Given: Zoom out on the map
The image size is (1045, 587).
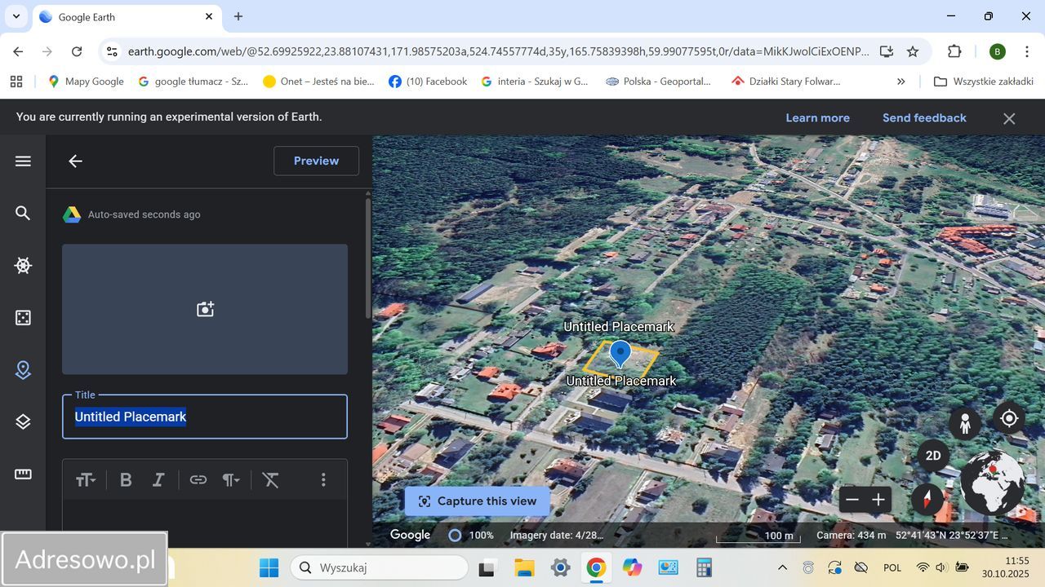Looking at the screenshot, I should 852,500.
